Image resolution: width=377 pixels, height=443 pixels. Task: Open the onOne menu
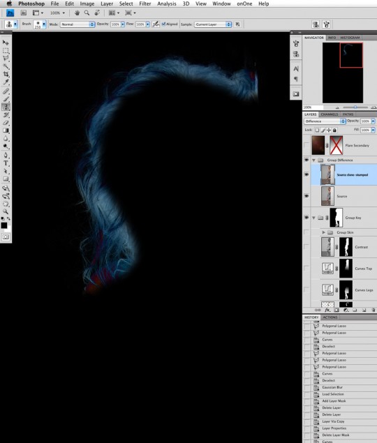click(244, 3)
